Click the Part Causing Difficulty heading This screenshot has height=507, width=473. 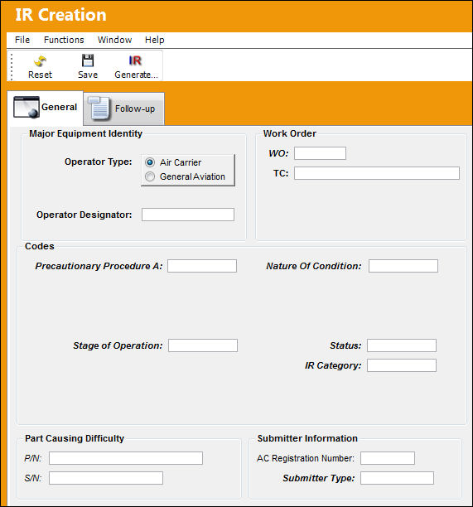click(75, 438)
